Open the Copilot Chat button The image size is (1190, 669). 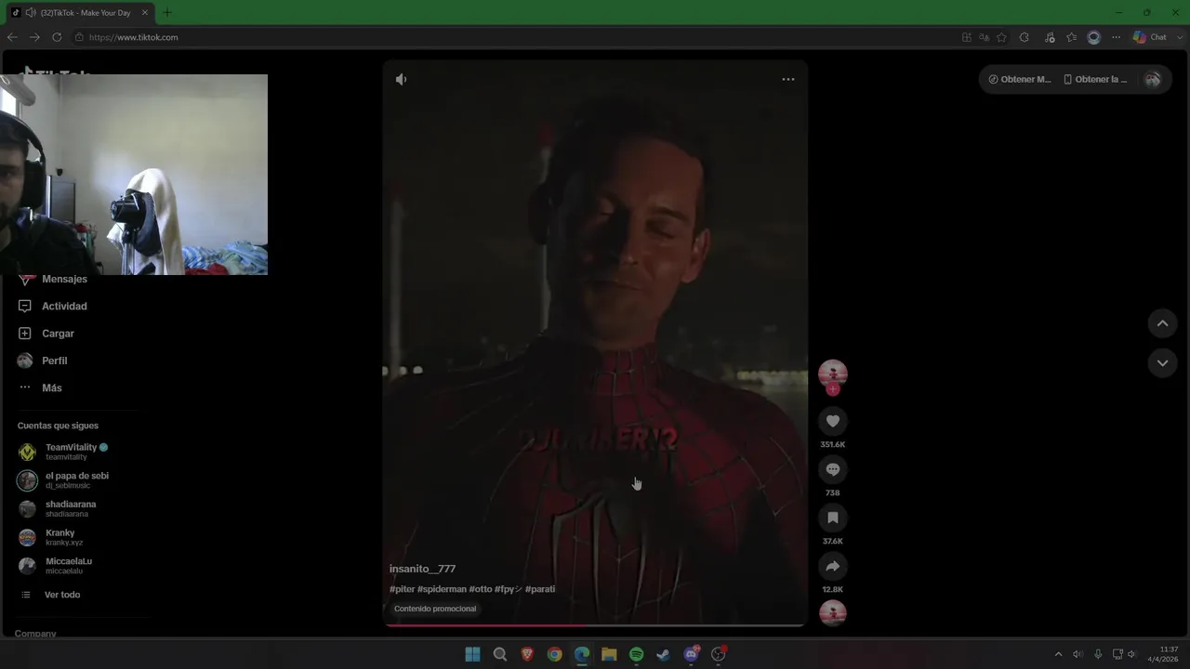click(1150, 37)
